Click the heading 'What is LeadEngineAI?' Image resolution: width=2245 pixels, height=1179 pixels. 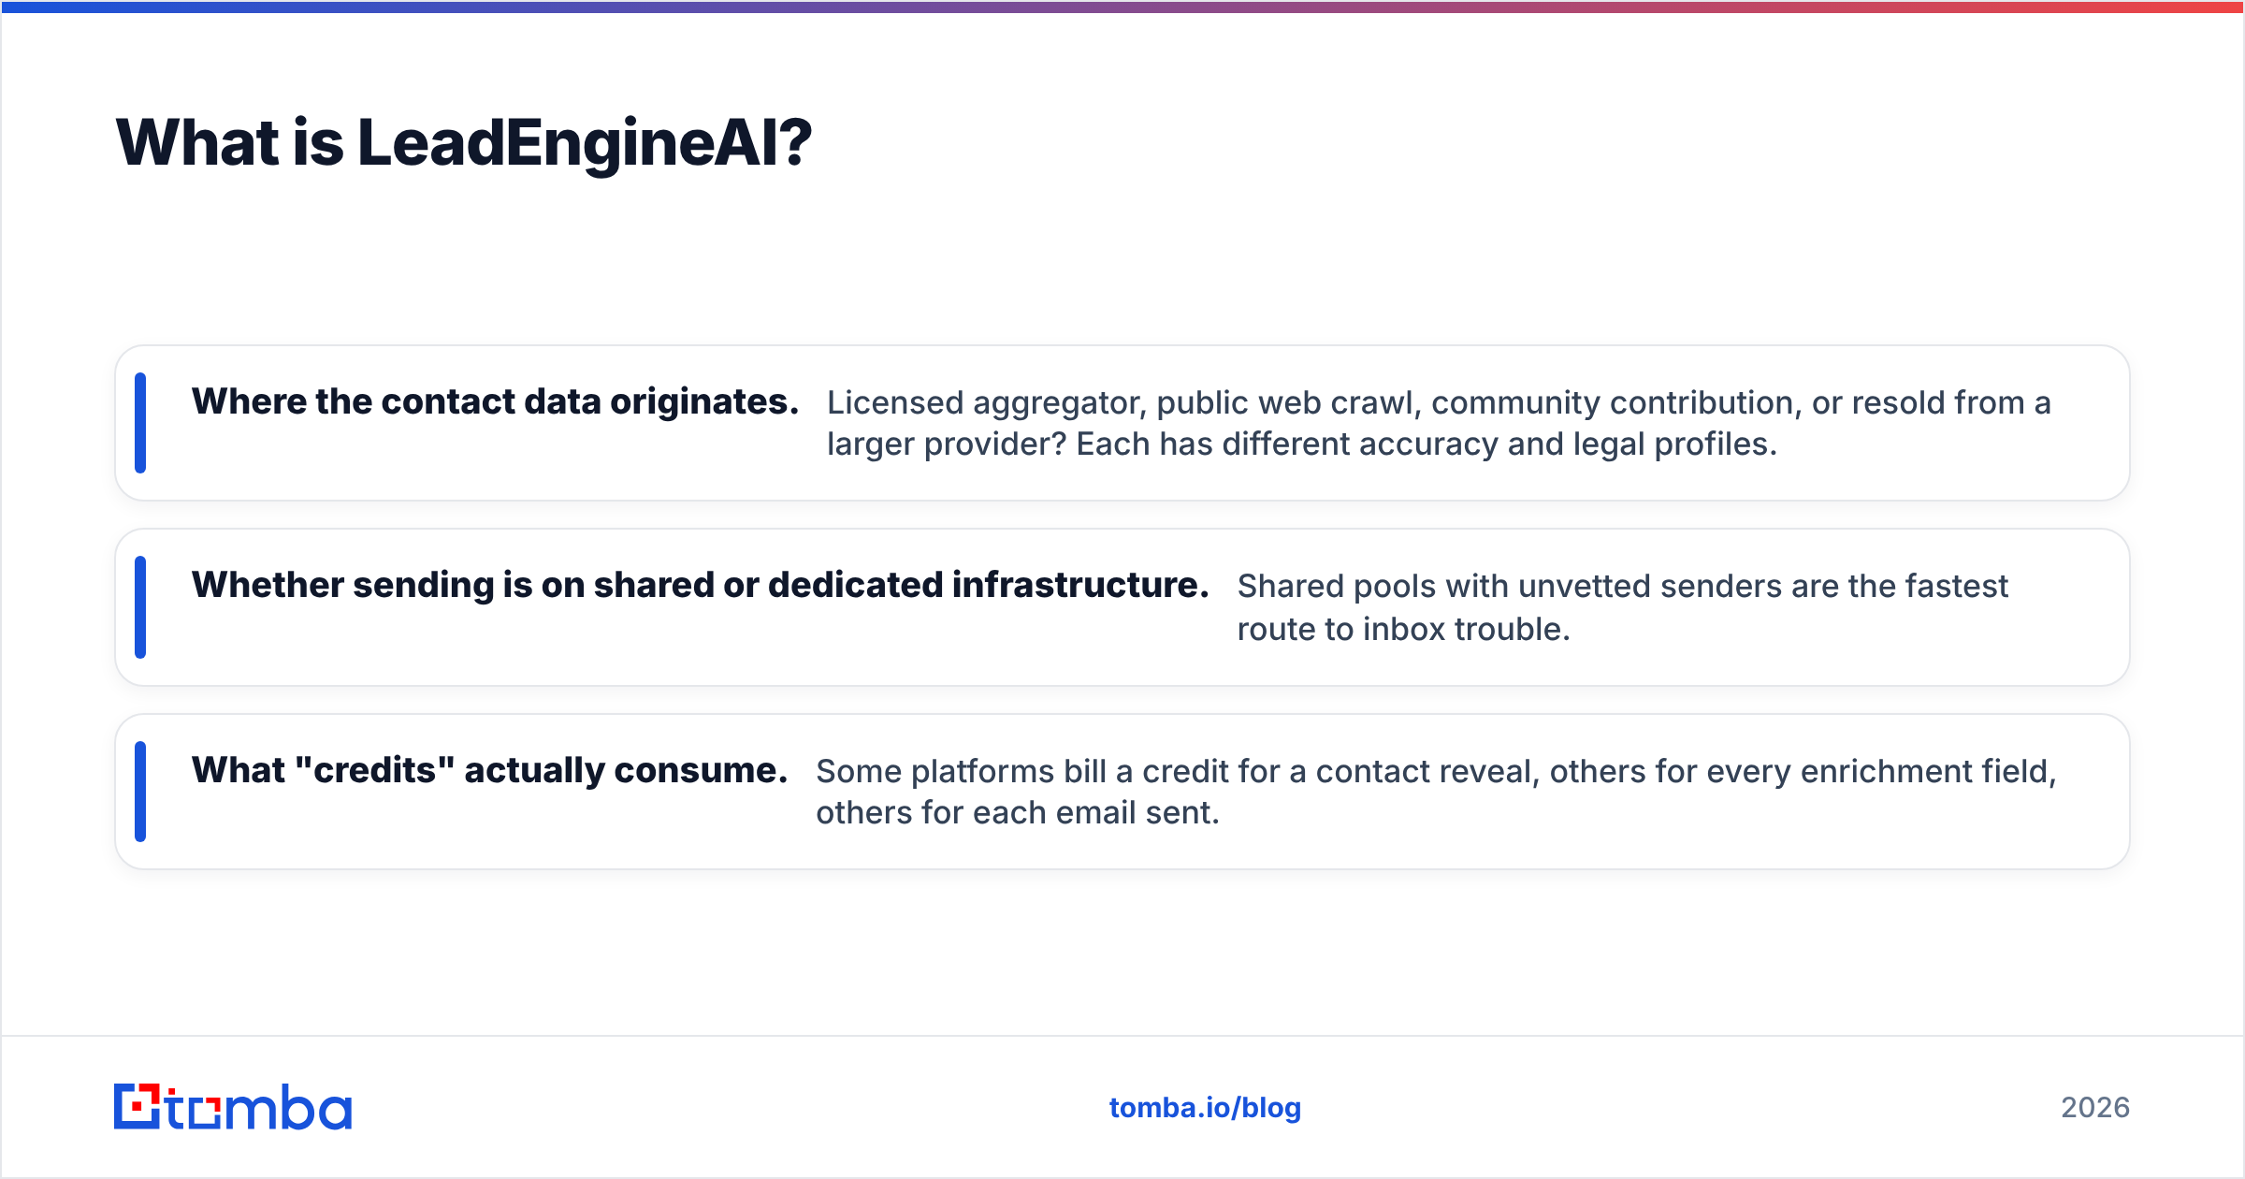464,143
